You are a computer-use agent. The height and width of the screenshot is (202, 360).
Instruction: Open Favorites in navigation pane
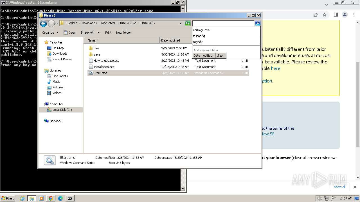point(56,42)
